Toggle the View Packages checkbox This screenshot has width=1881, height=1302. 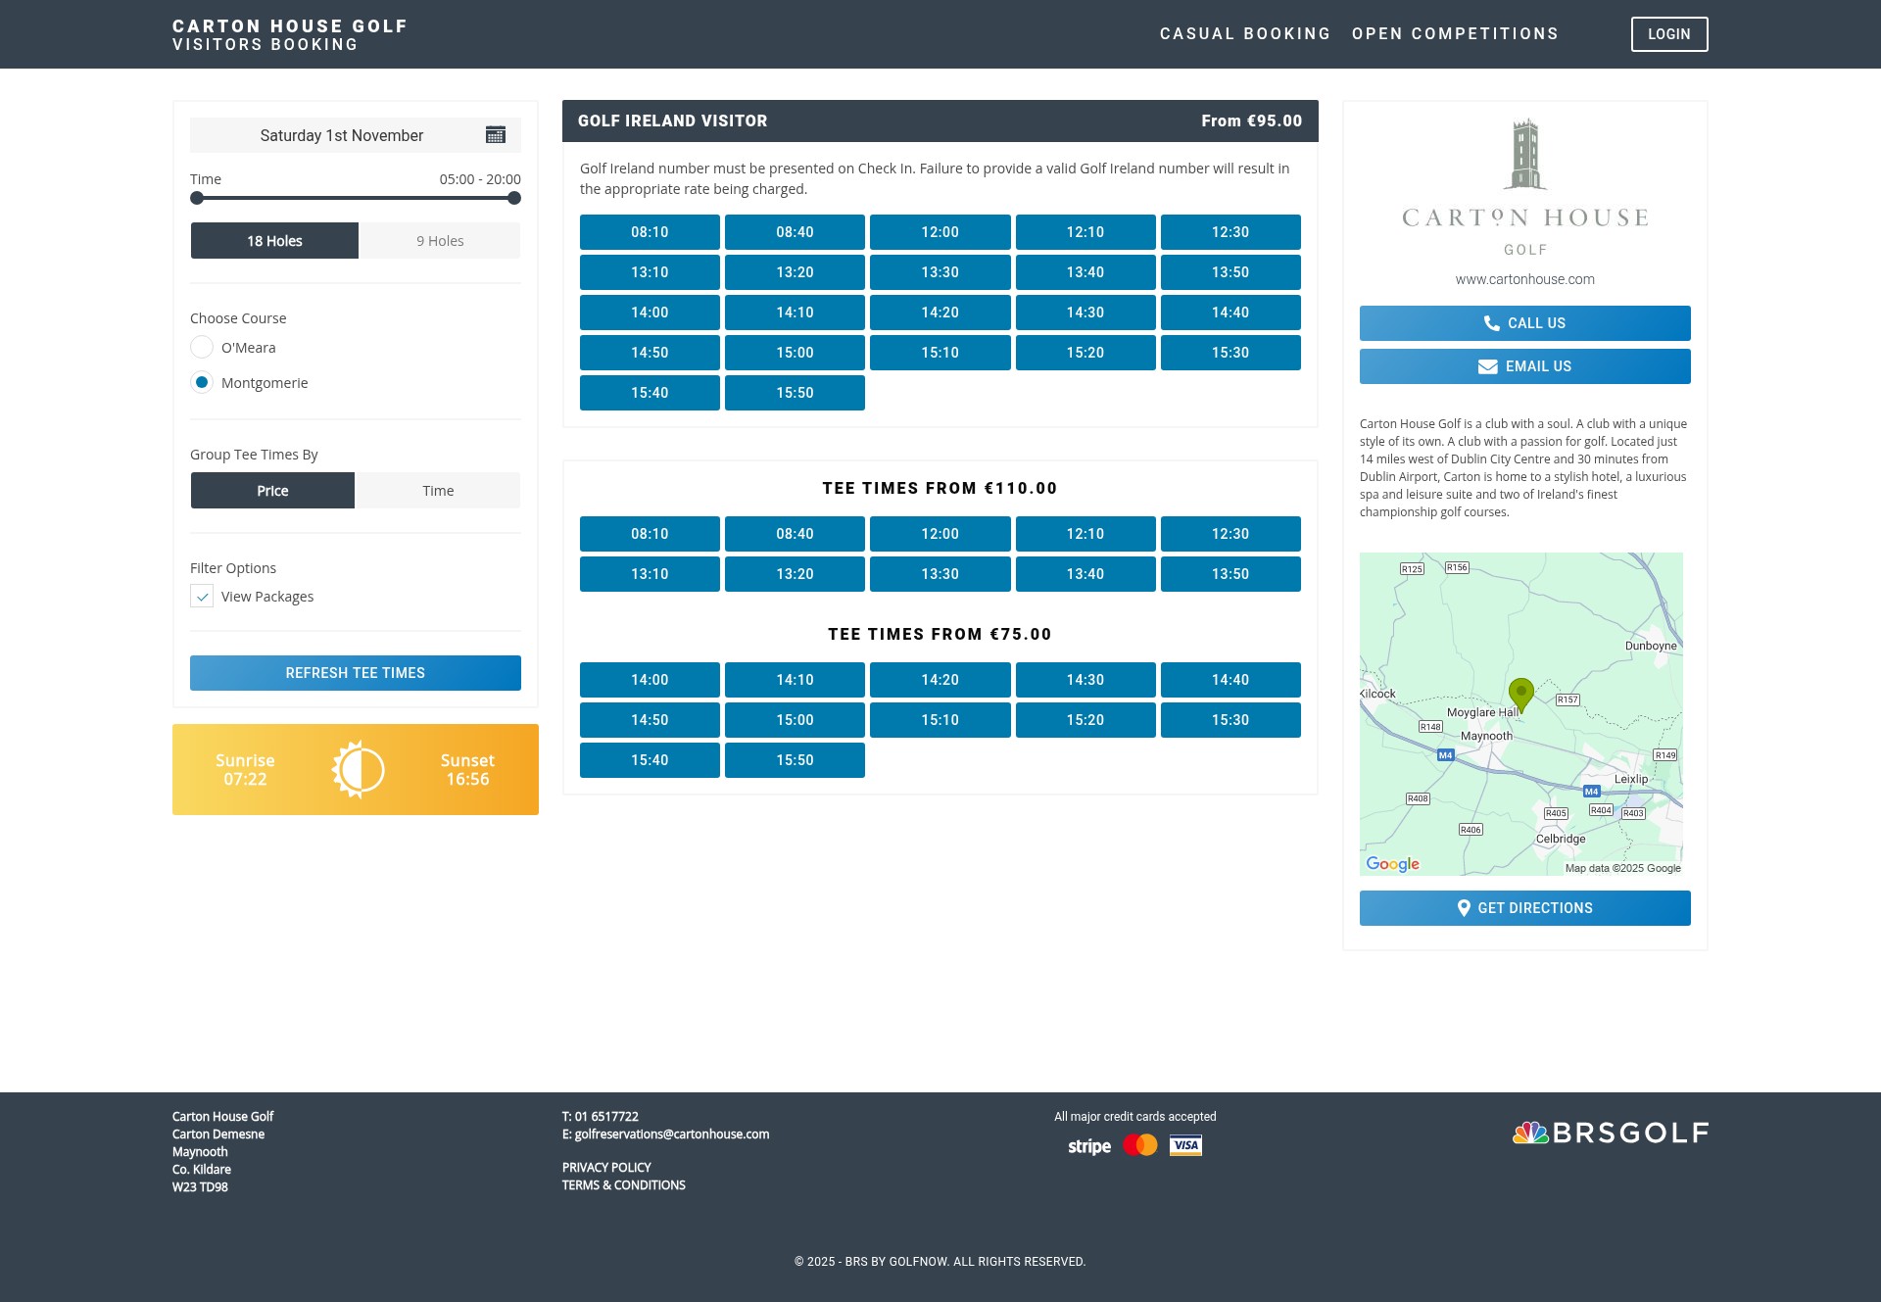pyautogui.click(x=202, y=596)
